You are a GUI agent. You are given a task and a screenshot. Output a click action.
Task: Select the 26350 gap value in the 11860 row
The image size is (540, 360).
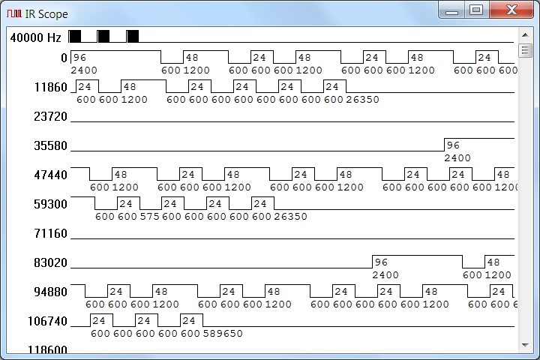362,100
